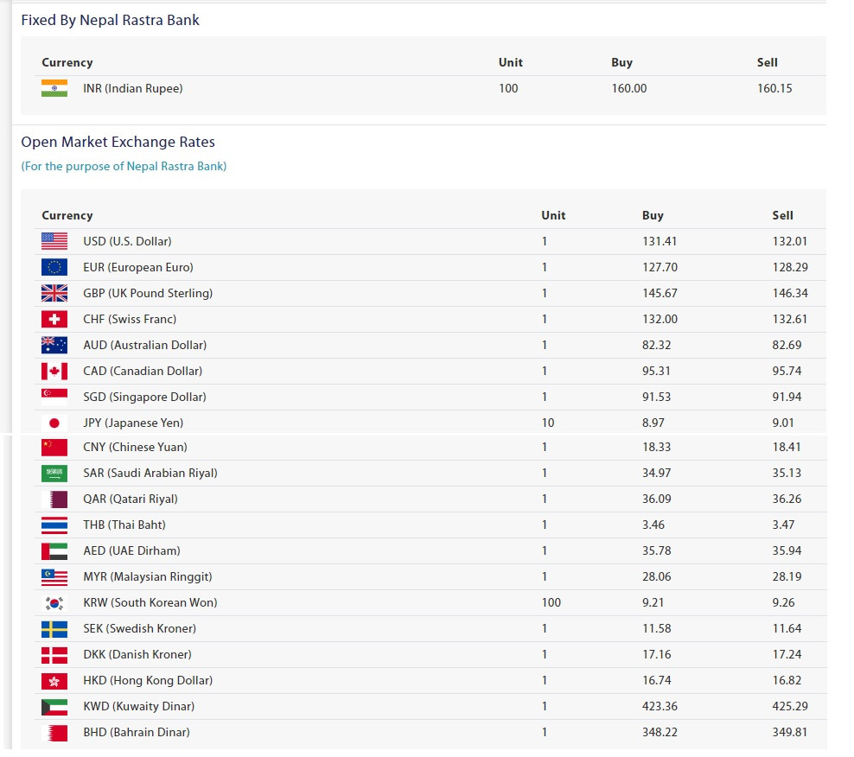
Task: Click 'HKD (Hong Kong Dollar)' currency name
Action: point(148,681)
